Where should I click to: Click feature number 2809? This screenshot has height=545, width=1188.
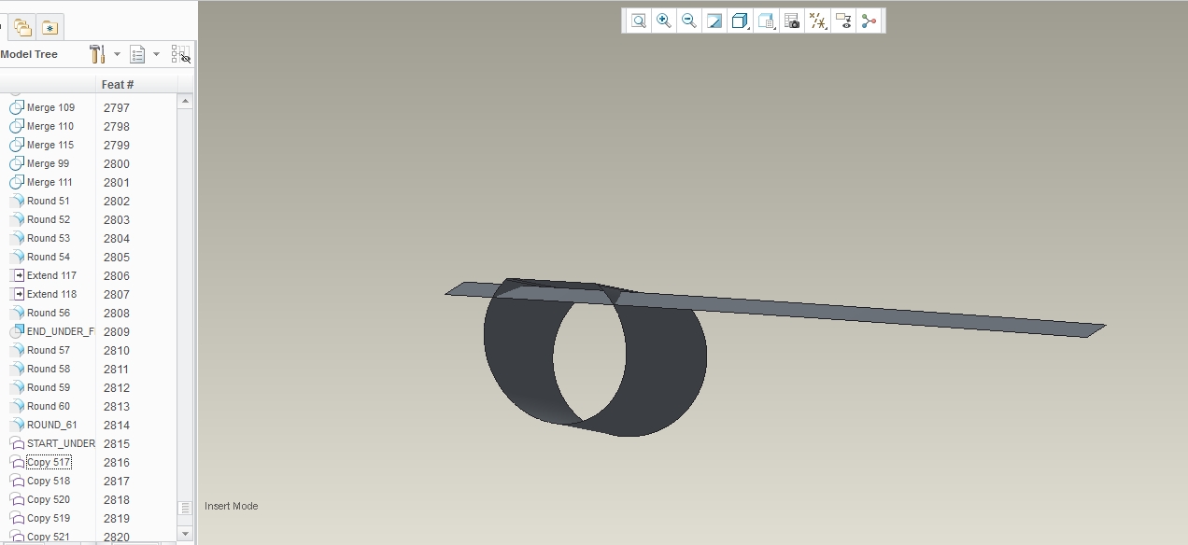(117, 331)
